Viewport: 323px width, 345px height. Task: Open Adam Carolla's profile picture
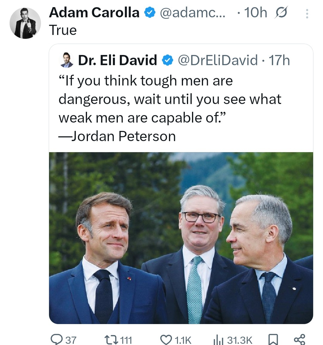coord(25,23)
